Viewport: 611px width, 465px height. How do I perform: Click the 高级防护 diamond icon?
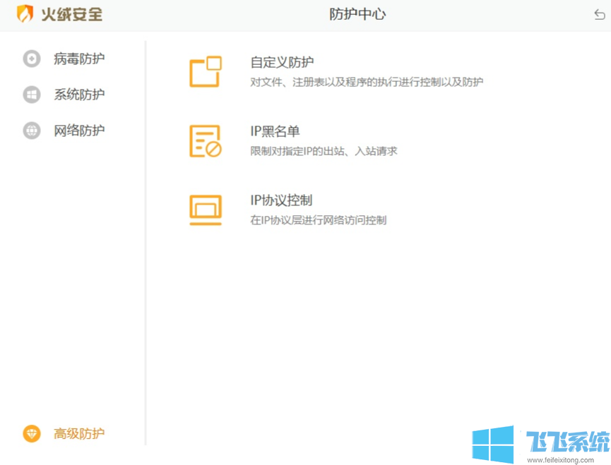point(31,434)
